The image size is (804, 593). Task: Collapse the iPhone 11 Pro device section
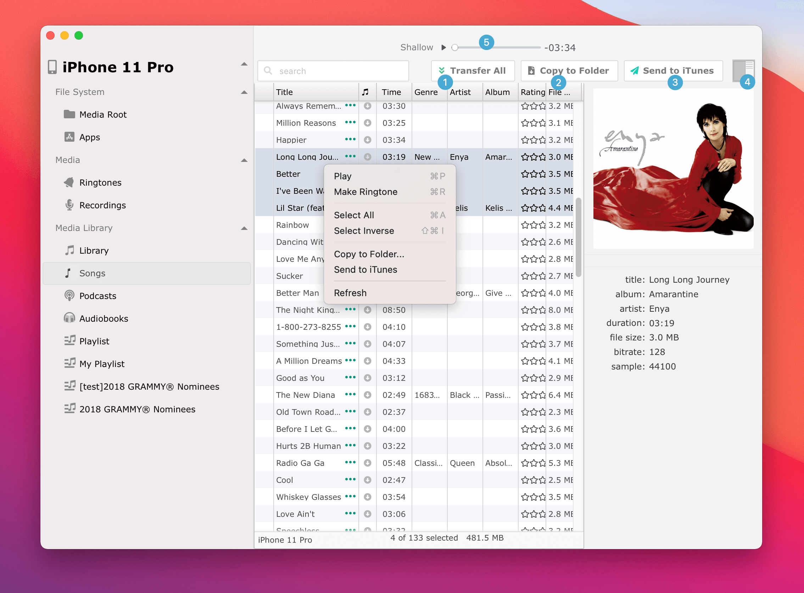pyautogui.click(x=244, y=64)
